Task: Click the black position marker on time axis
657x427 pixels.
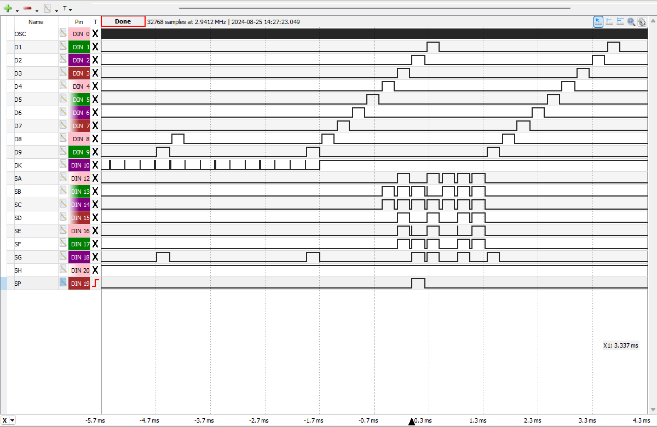Action: pyautogui.click(x=412, y=421)
